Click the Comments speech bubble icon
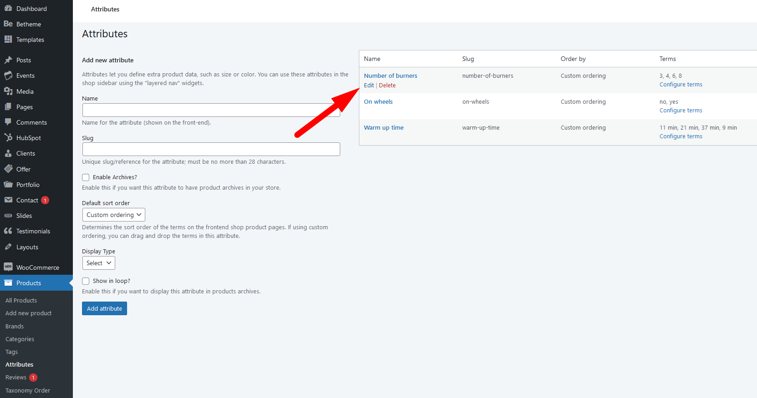This screenshot has width=757, height=398. point(8,122)
